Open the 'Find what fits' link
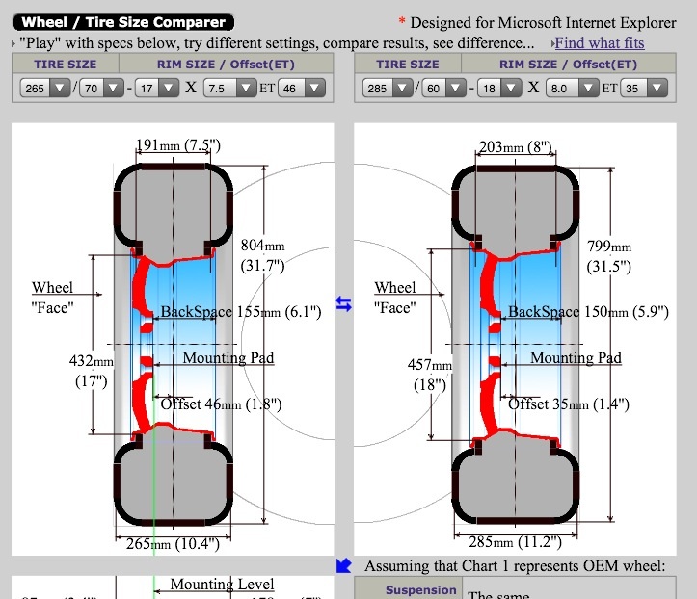This screenshot has height=599, width=697. coord(599,42)
